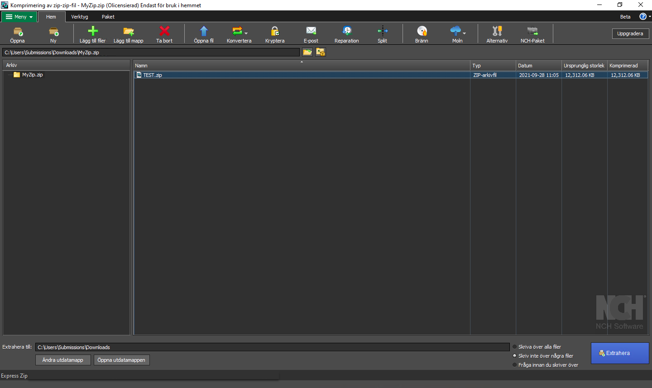Switch to the Verktyg tab

tap(80, 17)
